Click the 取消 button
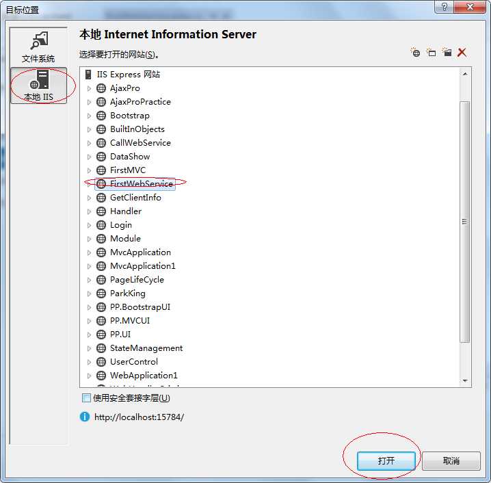Image resolution: width=491 pixels, height=483 pixels. point(451,460)
